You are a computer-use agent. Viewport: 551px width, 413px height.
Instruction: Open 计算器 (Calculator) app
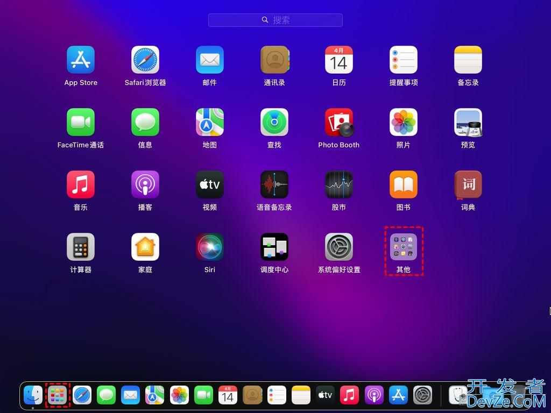[x=81, y=247]
